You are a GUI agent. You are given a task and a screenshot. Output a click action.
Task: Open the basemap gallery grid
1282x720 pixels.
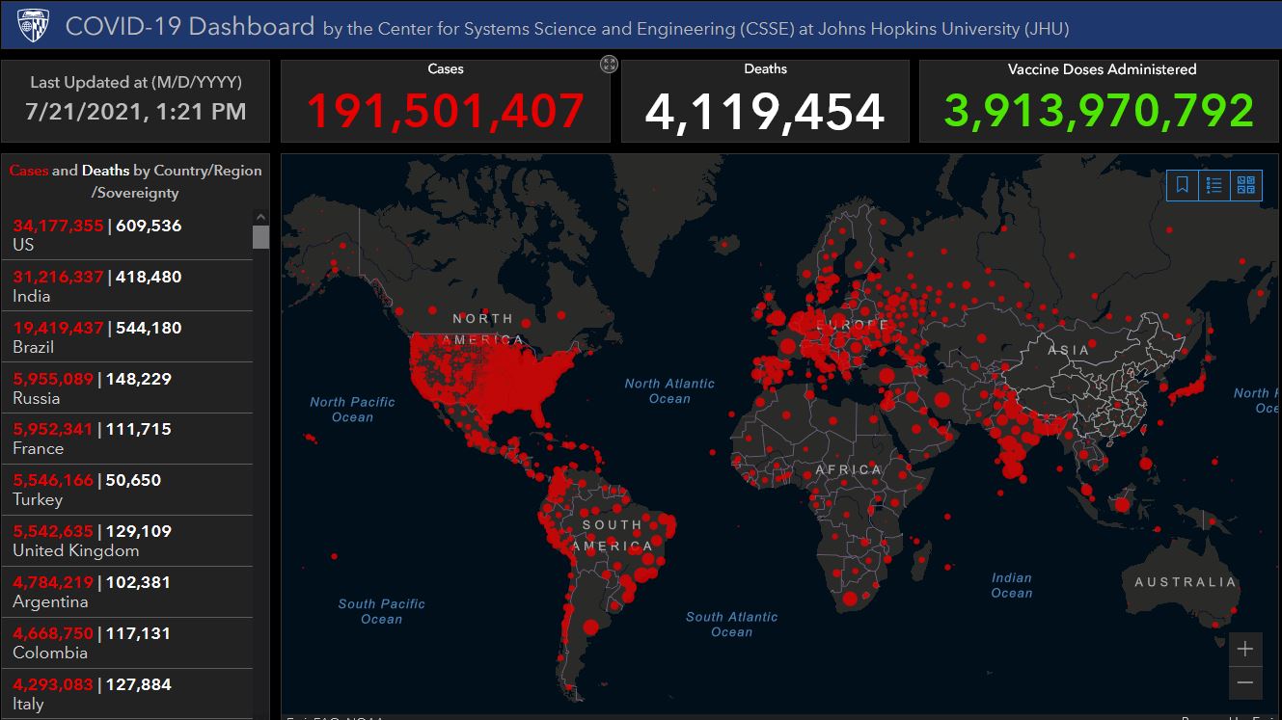click(1245, 185)
